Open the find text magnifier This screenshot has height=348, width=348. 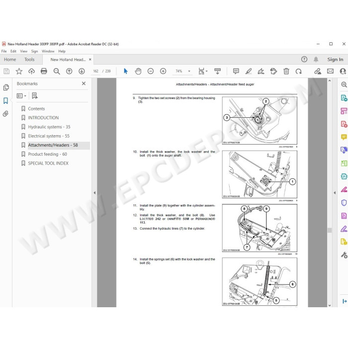pyautogui.click(x=57, y=71)
